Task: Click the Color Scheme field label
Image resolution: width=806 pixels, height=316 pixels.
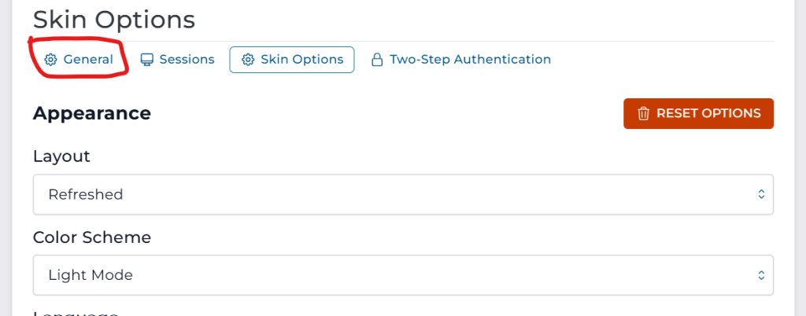Action: pyautogui.click(x=91, y=237)
